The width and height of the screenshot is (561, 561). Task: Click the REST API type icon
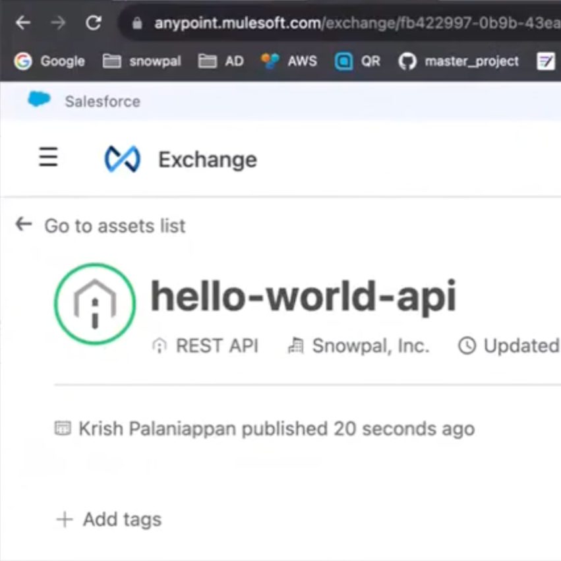pyautogui.click(x=160, y=345)
